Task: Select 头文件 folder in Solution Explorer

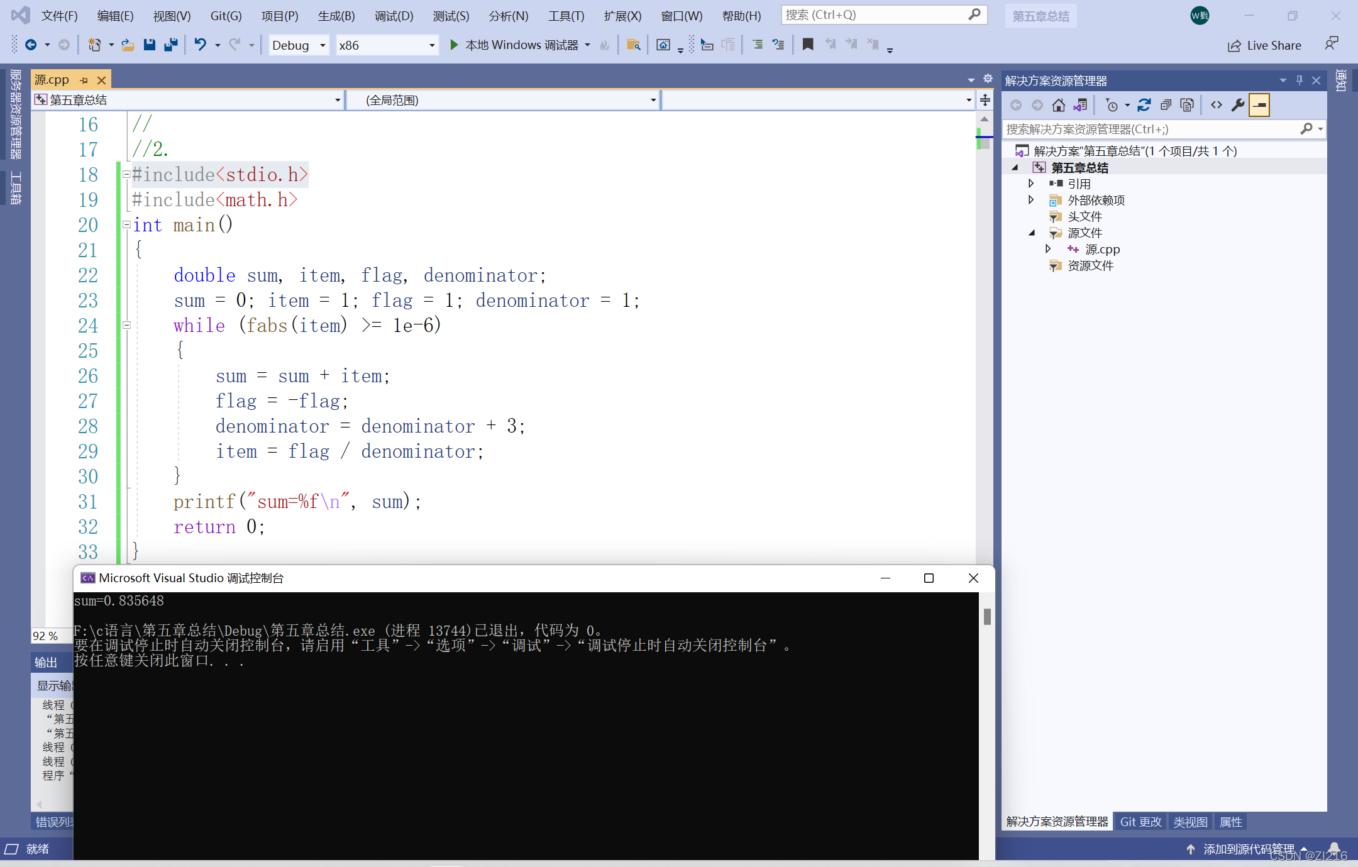Action: [1085, 216]
